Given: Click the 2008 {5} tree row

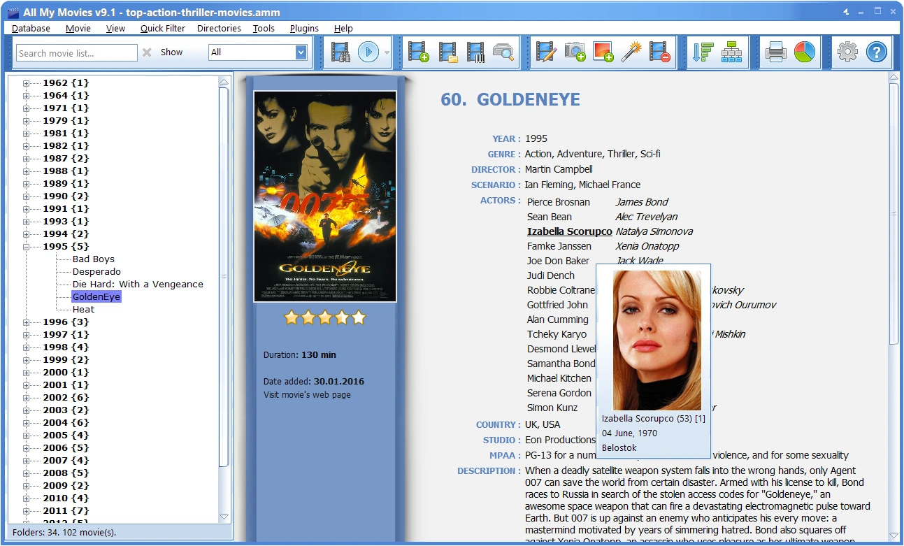Looking at the screenshot, I should [x=66, y=473].
